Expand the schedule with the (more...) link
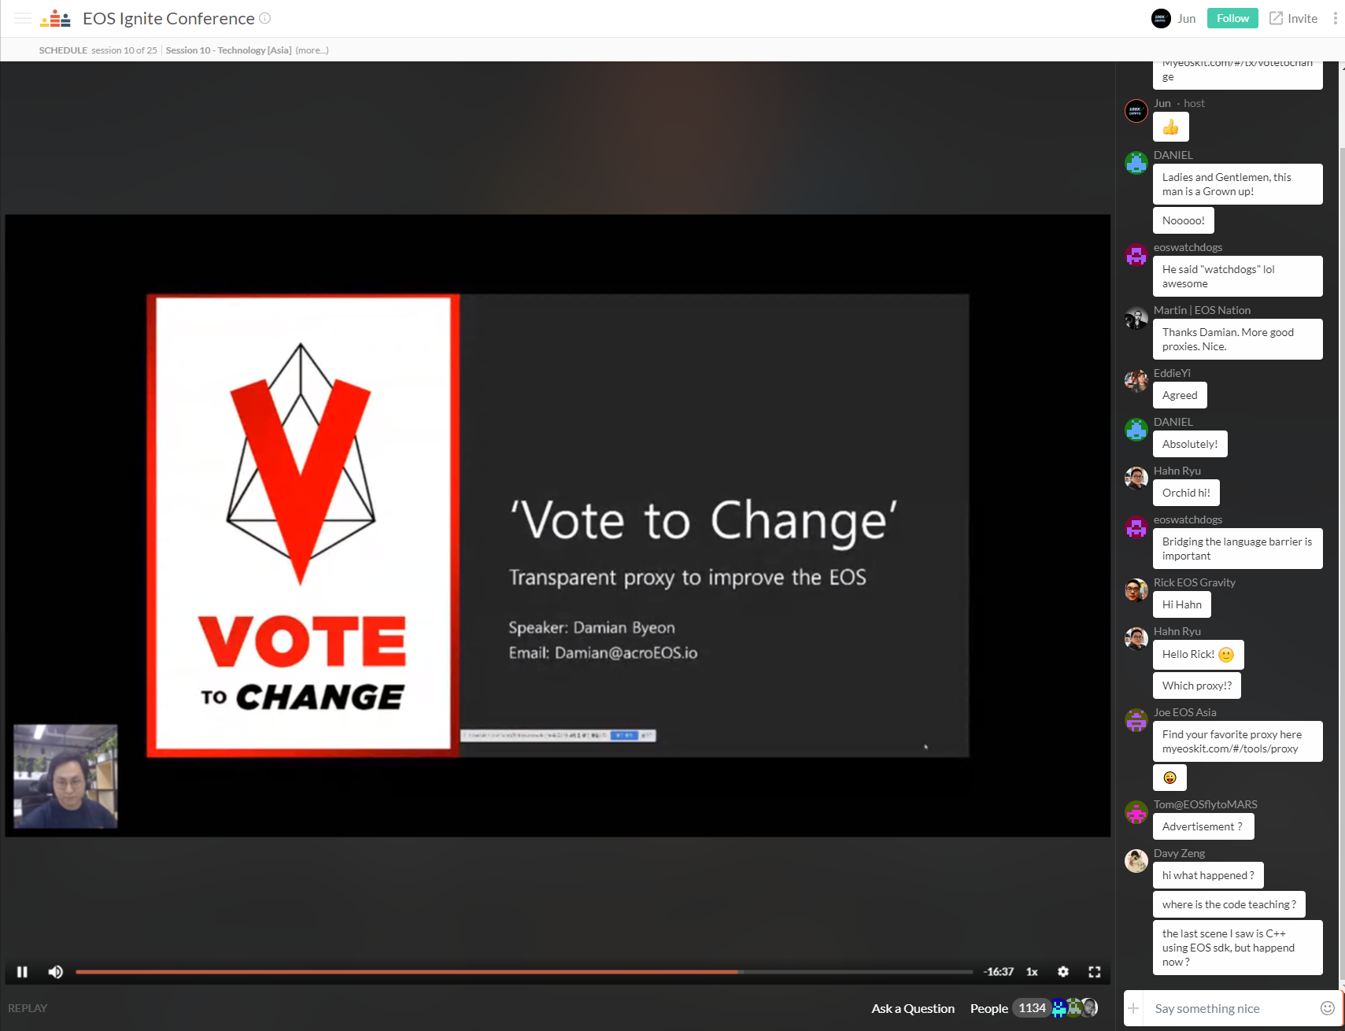Screen dimensions: 1345x1031 [312, 50]
